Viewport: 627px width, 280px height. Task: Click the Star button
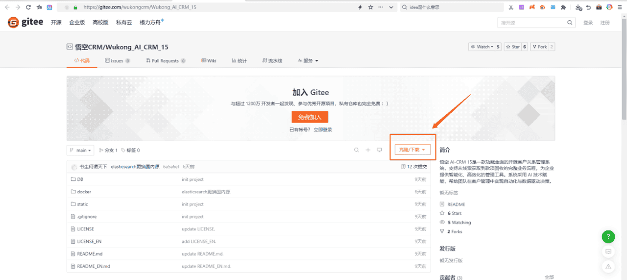[513, 47]
